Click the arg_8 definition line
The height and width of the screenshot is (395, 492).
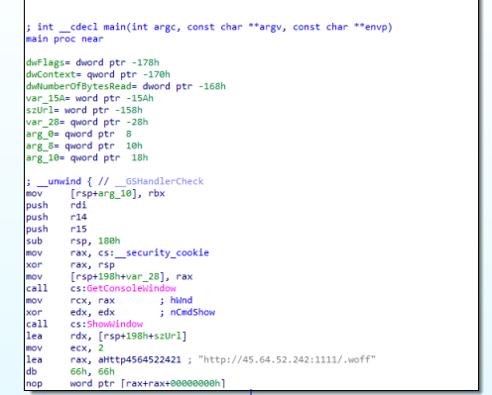(x=84, y=146)
